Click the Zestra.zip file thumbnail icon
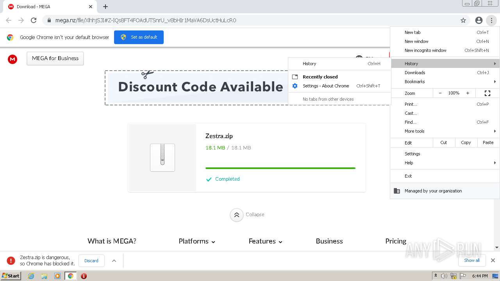The height and width of the screenshot is (281, 500). point(162,158)
